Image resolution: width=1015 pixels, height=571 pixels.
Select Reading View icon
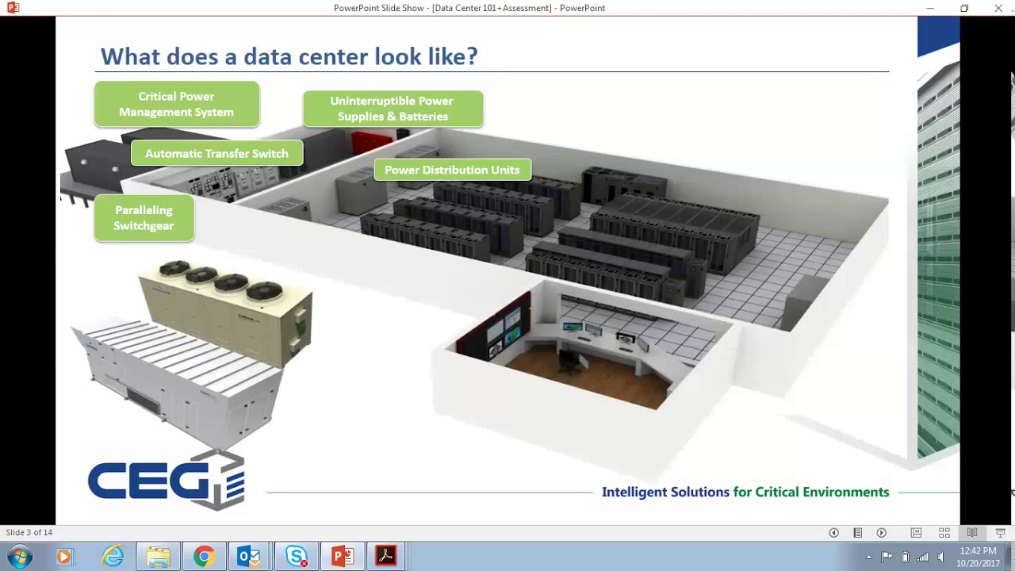pyautogui.click(x=972, y=533)
